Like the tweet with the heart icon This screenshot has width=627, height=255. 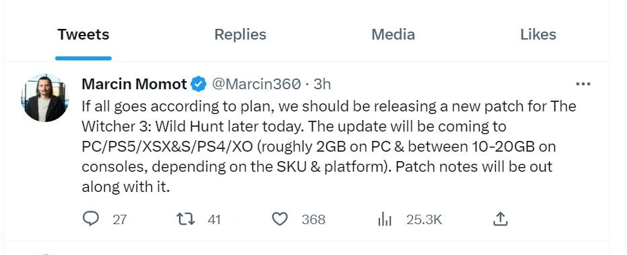tap(279, 219)
